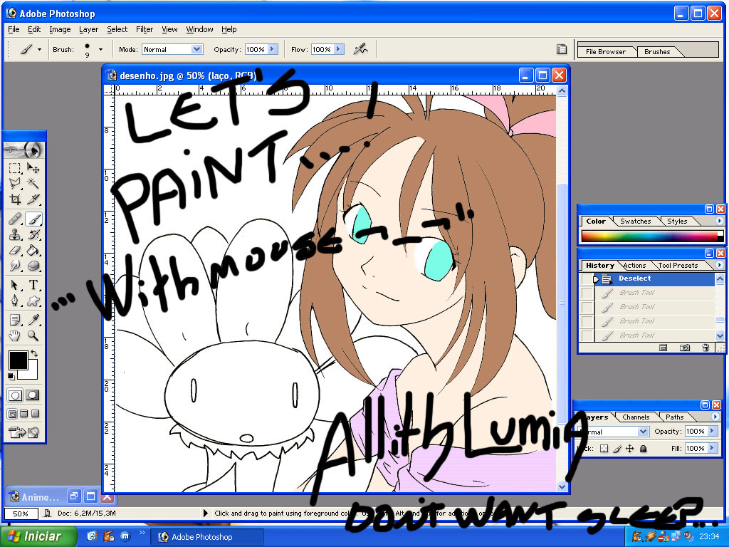Switch to Quick Mask mode
The width and height of the screenshot is (729, 547).
[x=33, y=395]
